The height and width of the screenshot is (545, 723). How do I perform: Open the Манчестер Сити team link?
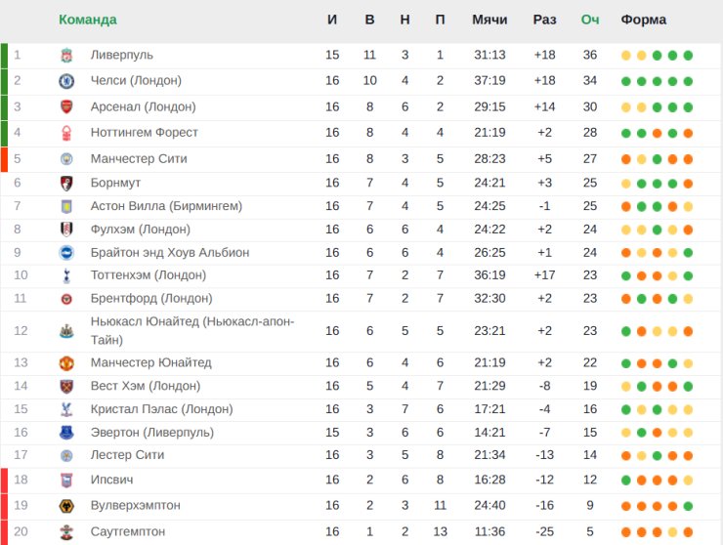pyautogui.click(x=139, y=159)
